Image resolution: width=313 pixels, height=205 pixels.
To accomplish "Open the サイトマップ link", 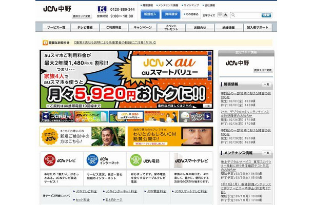I will (x=190, y=6).
